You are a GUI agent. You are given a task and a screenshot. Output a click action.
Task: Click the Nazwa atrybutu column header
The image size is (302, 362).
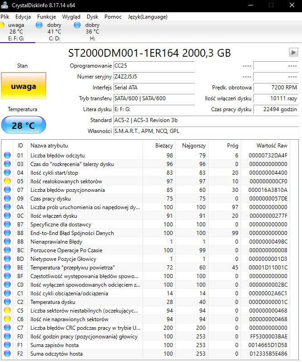(85, 146)
